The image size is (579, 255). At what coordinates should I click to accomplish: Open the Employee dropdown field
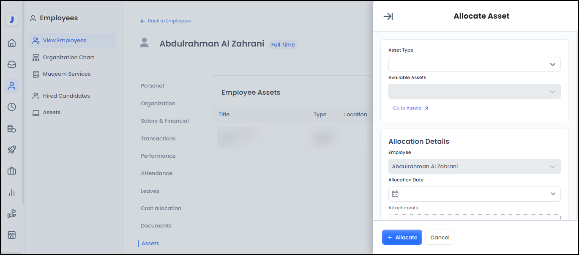[474, 167]
